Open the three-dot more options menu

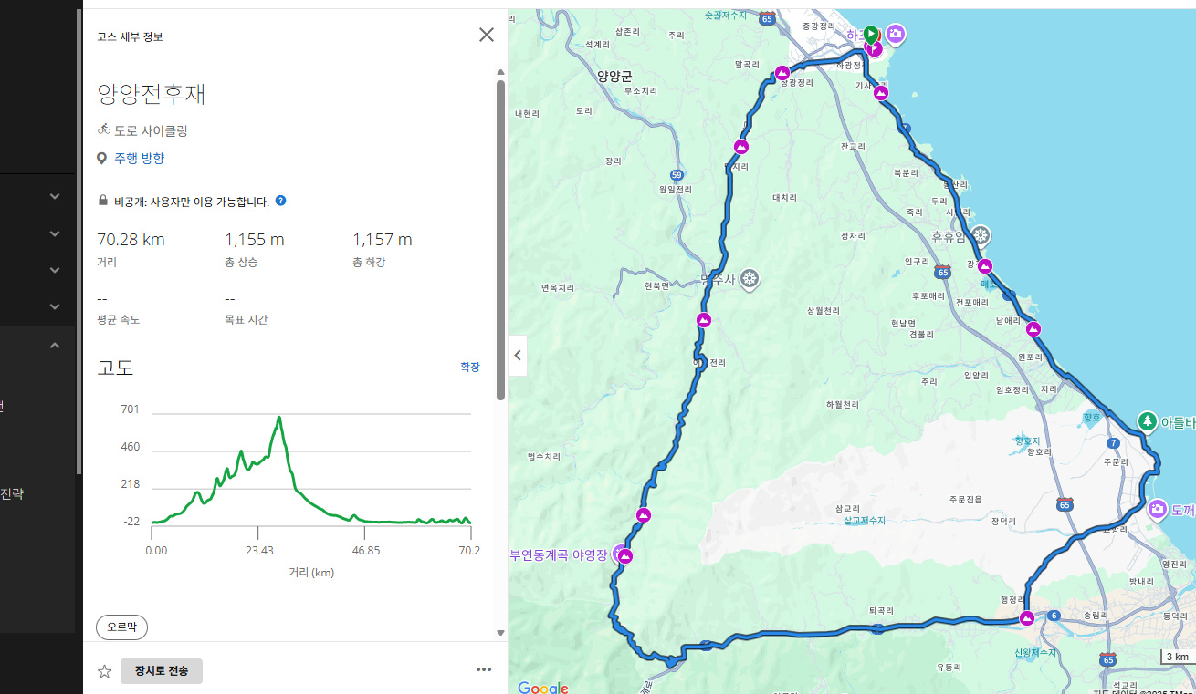pyautogui.click(x=484, y=669)
